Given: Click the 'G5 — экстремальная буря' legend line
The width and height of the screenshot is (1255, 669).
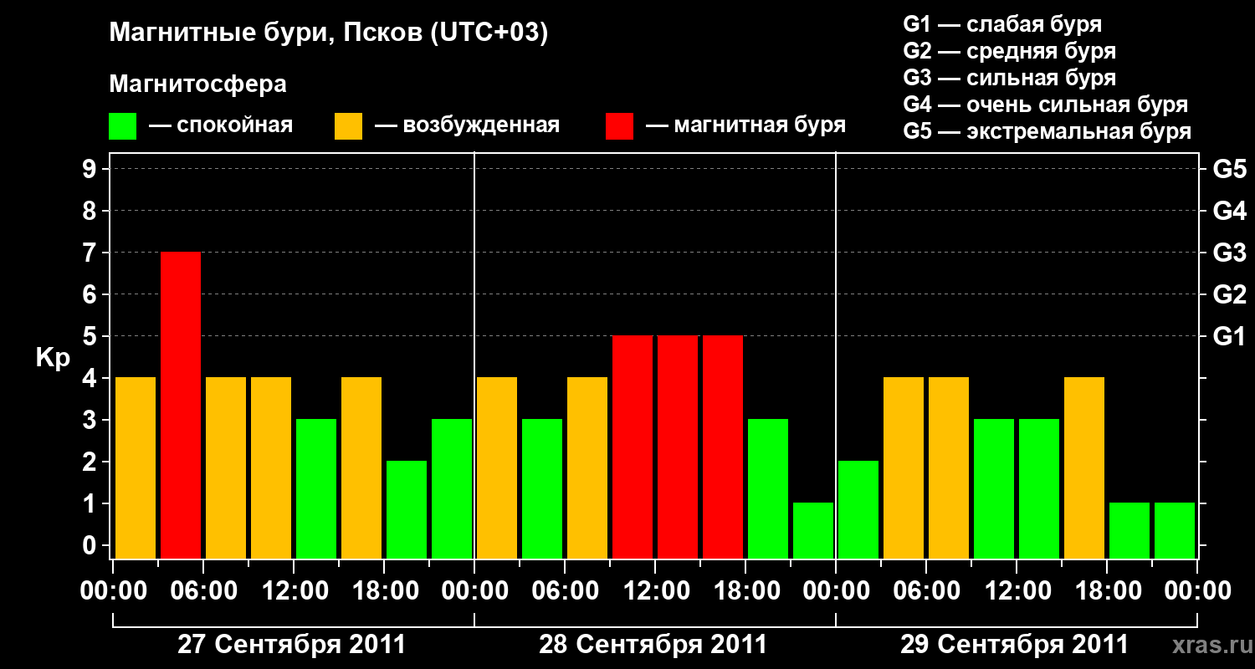Looking at the screenshot, I should click(1048, 131).
